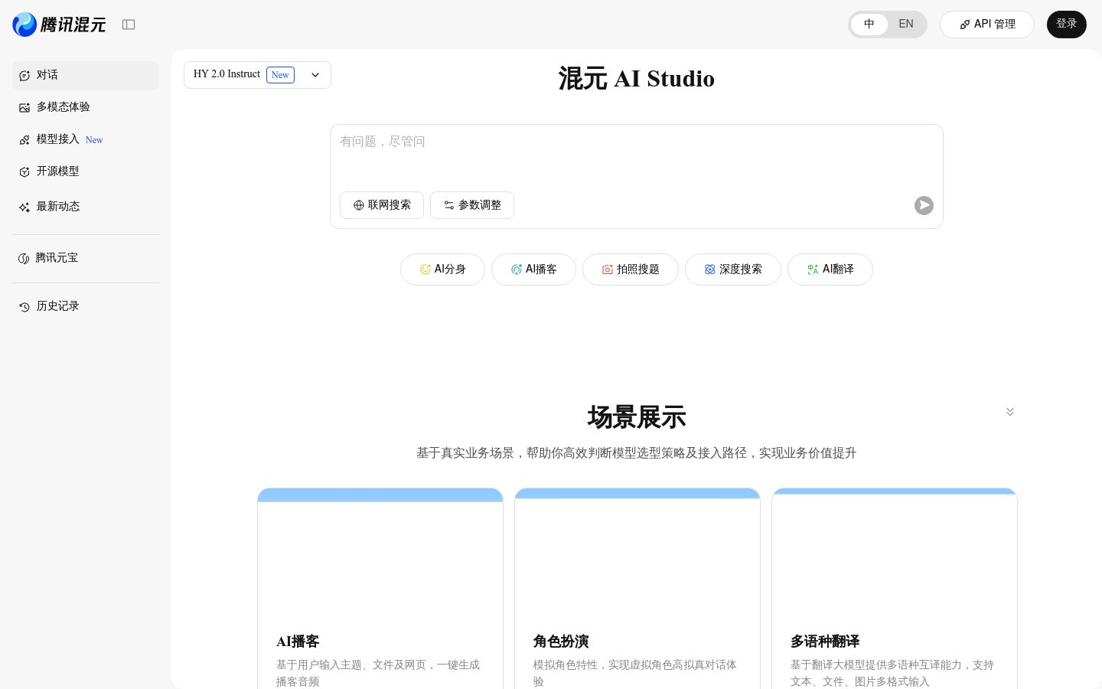1102x689 pixels.
Task: Send message with the arrow button
Action: click(x=924, y=205)
